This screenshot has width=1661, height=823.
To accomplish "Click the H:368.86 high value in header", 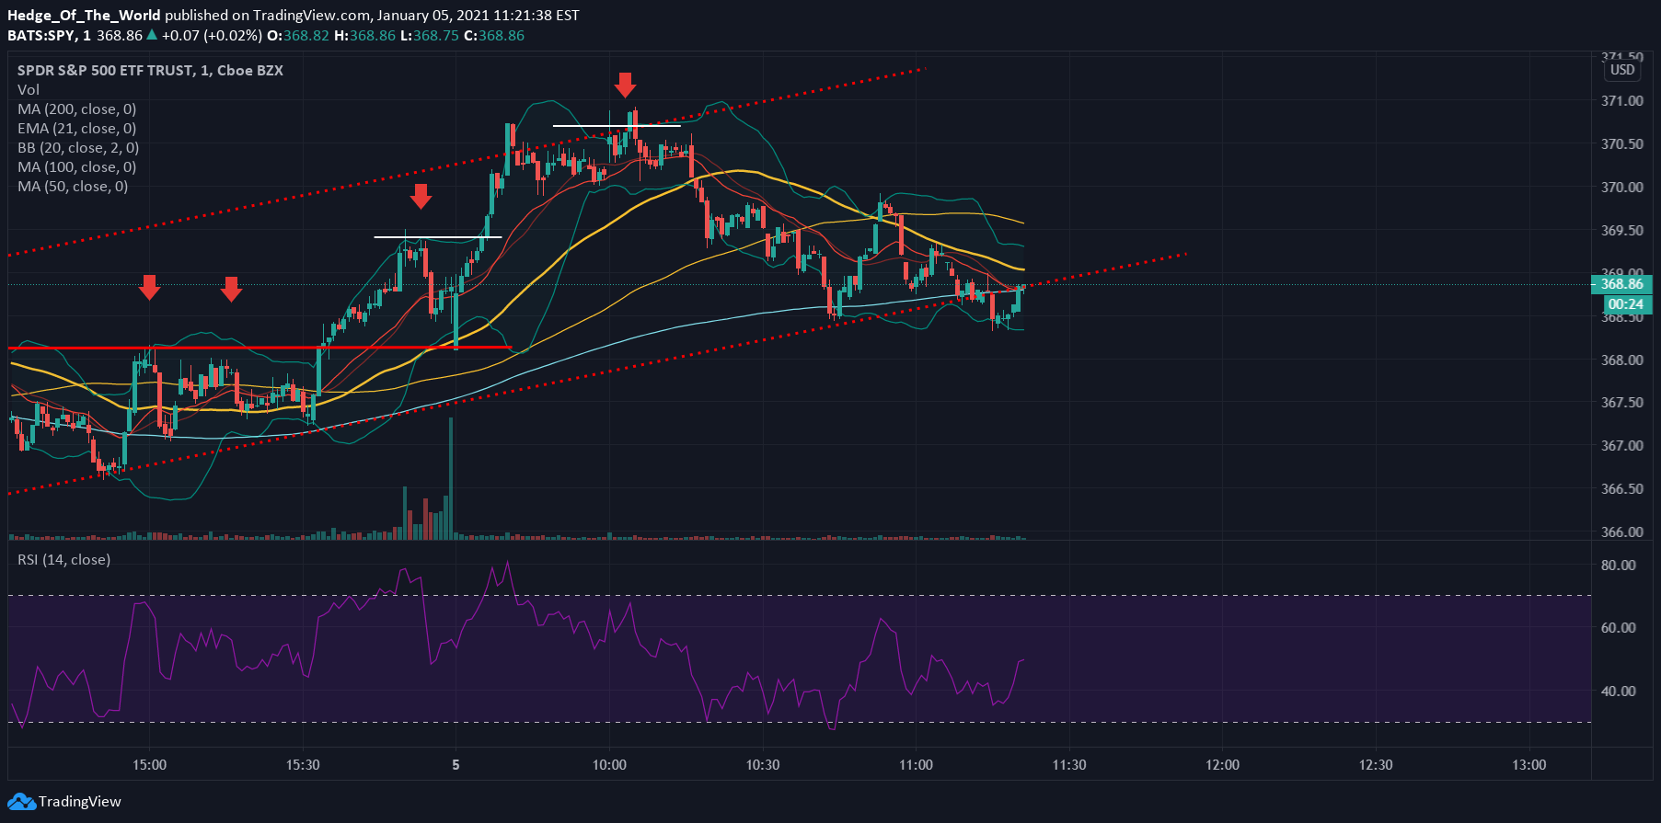I will tap(364, 36).
